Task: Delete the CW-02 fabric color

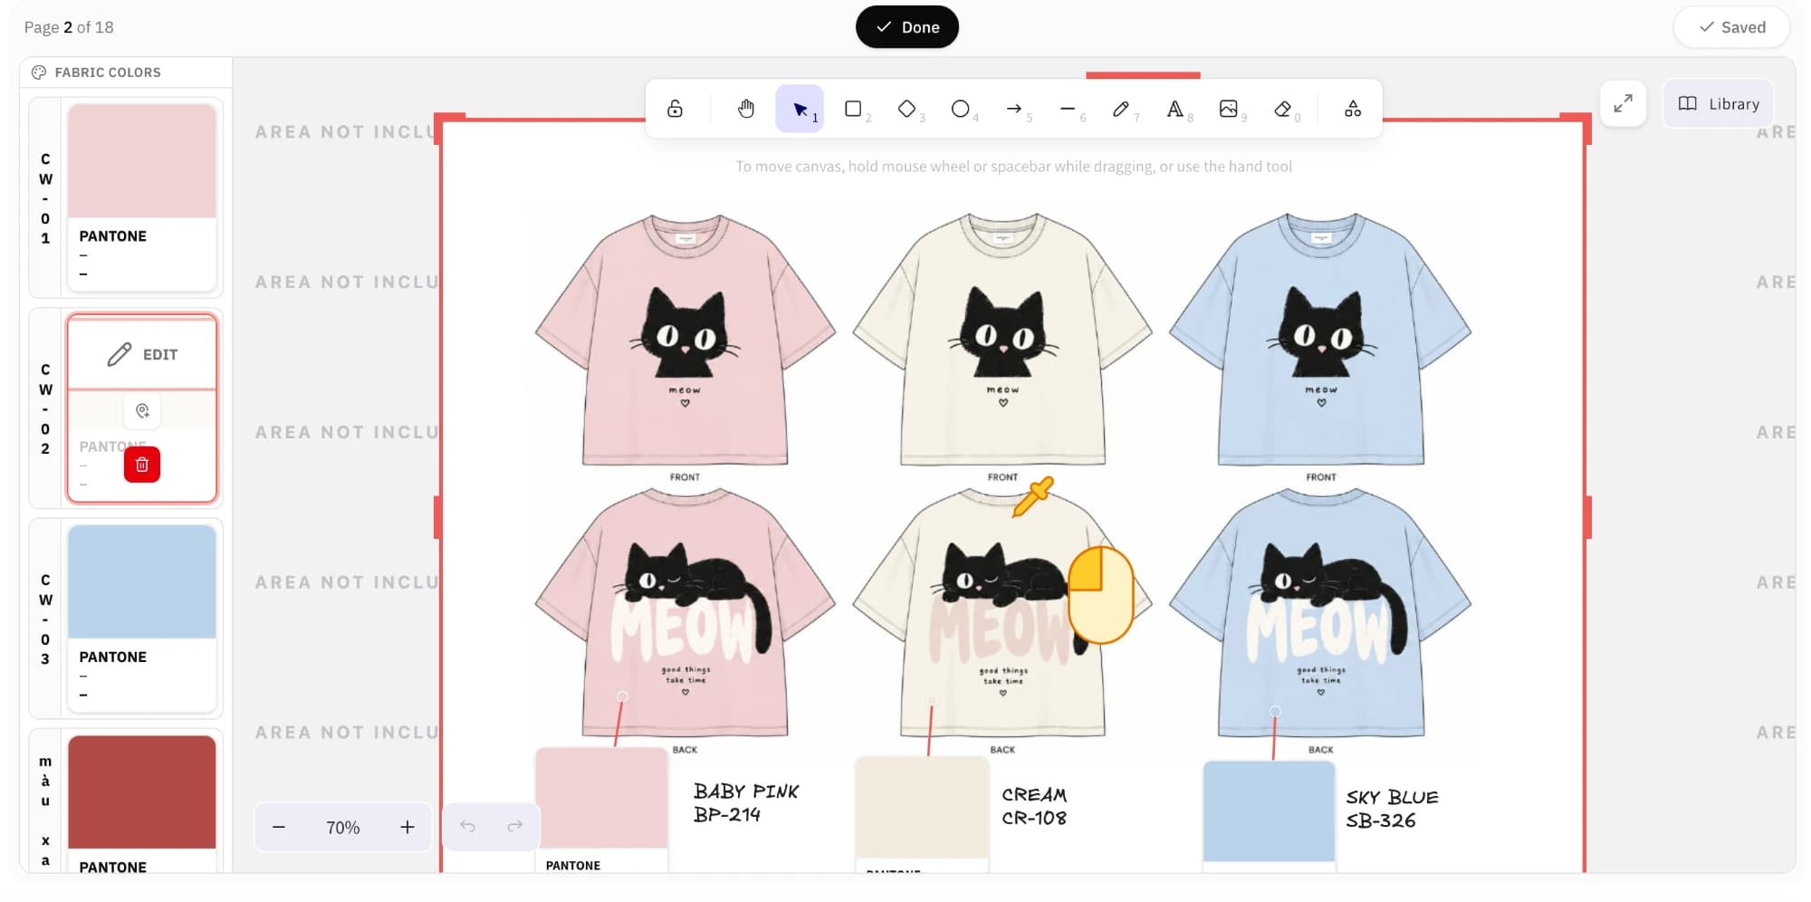Action: coord(142,465)
